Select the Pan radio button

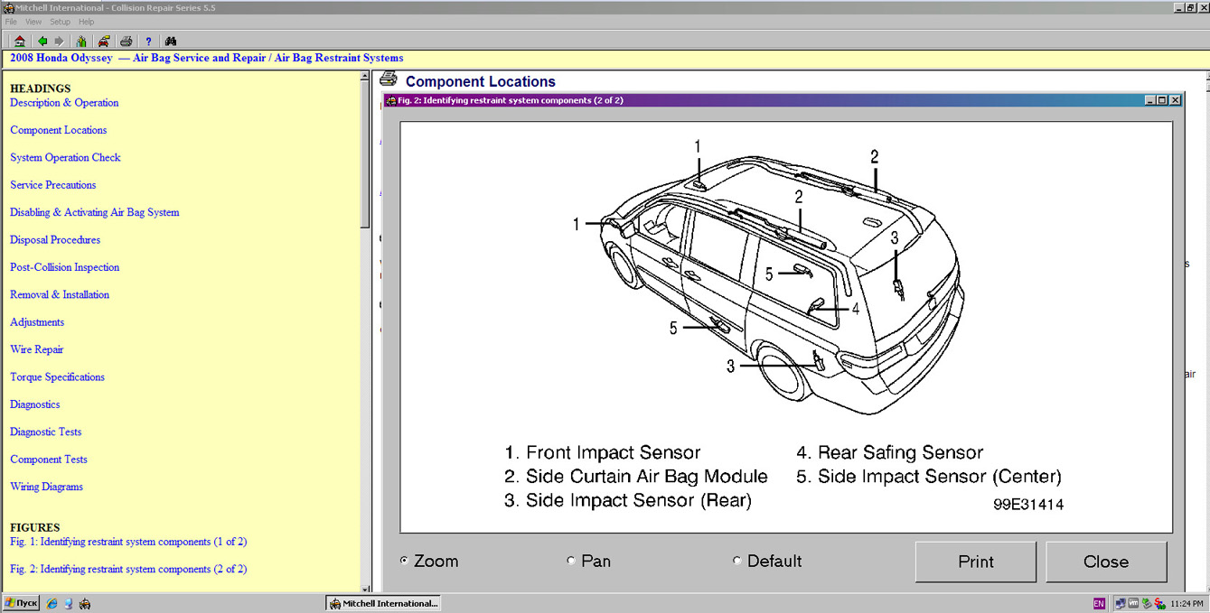click(570, 561)
